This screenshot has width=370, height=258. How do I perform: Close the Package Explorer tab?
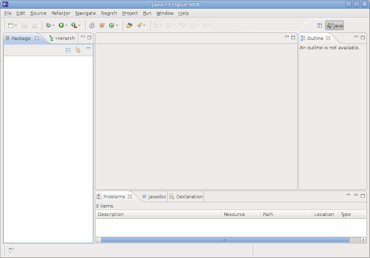[x=37, y=38]
